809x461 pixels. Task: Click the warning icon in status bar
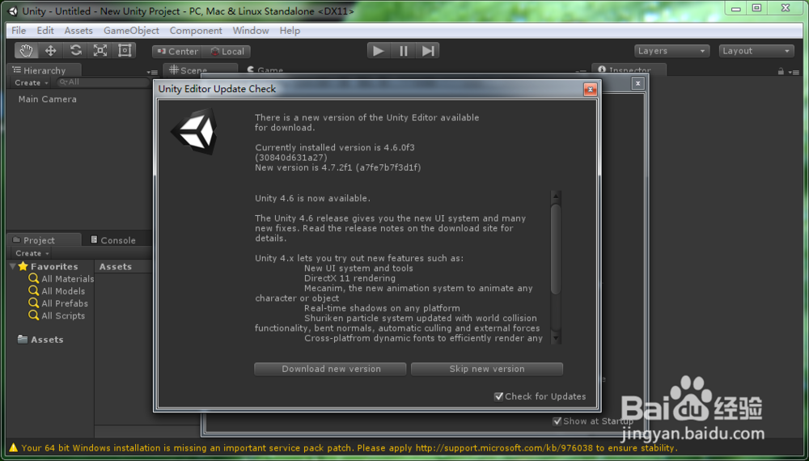[13, 448]
